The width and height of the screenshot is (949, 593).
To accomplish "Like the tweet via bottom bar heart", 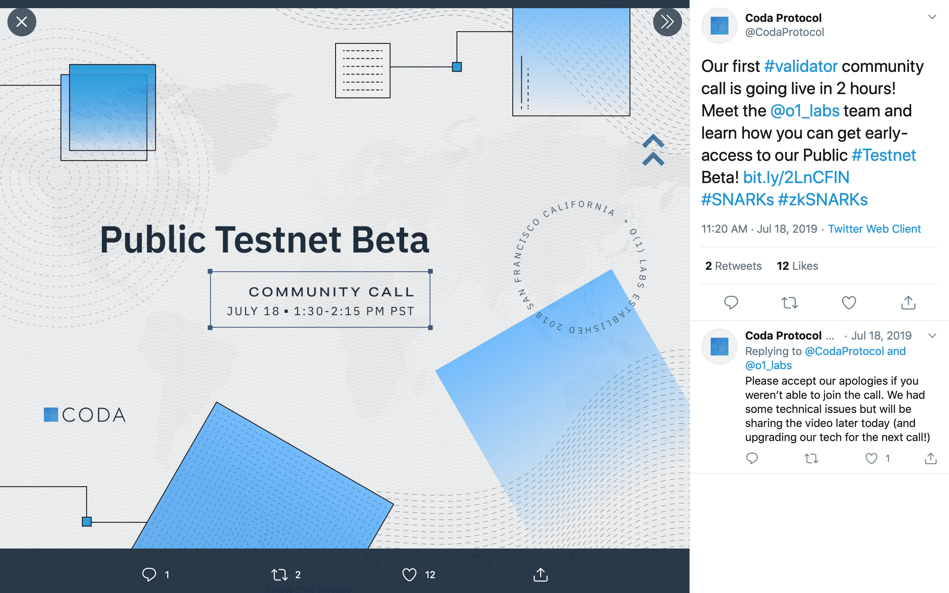I will coord(409,574).
